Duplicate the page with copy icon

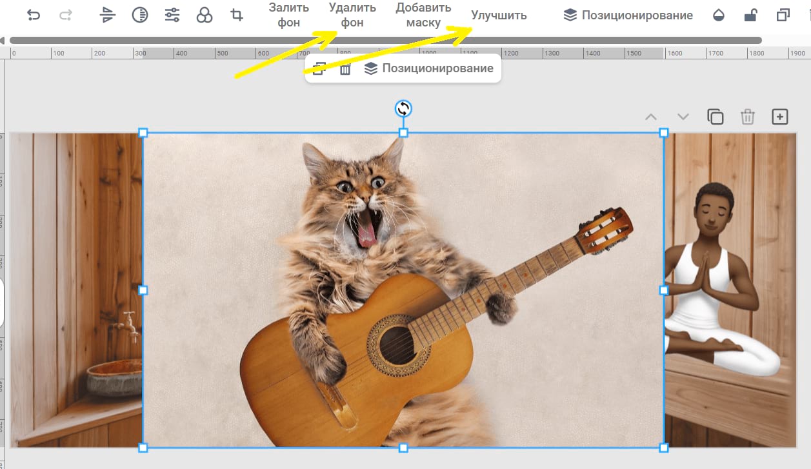(716, 117)
